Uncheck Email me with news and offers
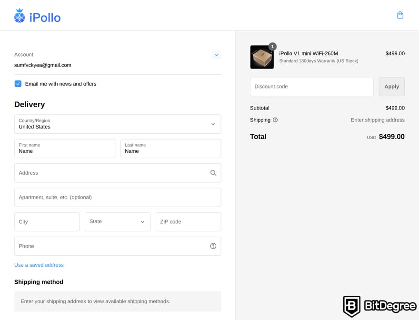This screenshot has width=419, height=320. 18,84
